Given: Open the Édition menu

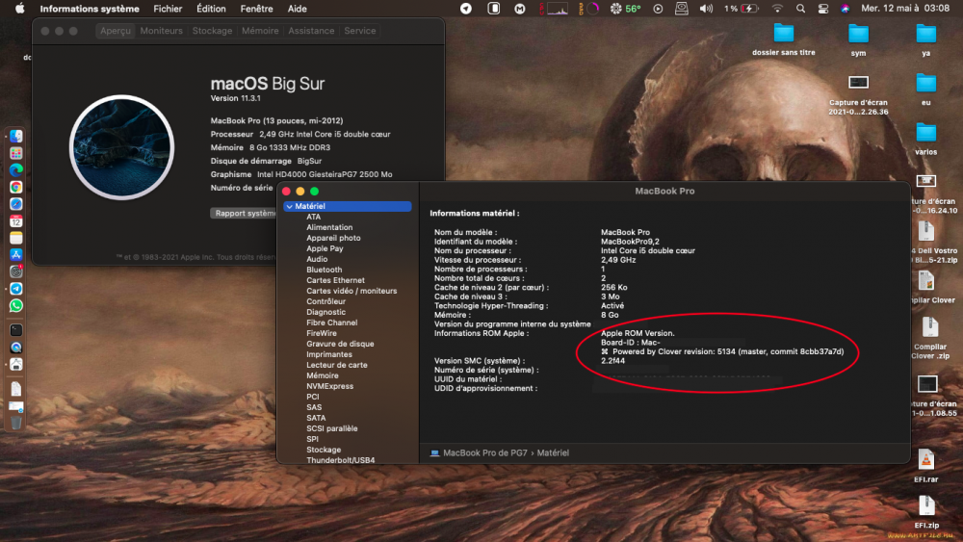Looking at the screenshot, I should point(211,9).
